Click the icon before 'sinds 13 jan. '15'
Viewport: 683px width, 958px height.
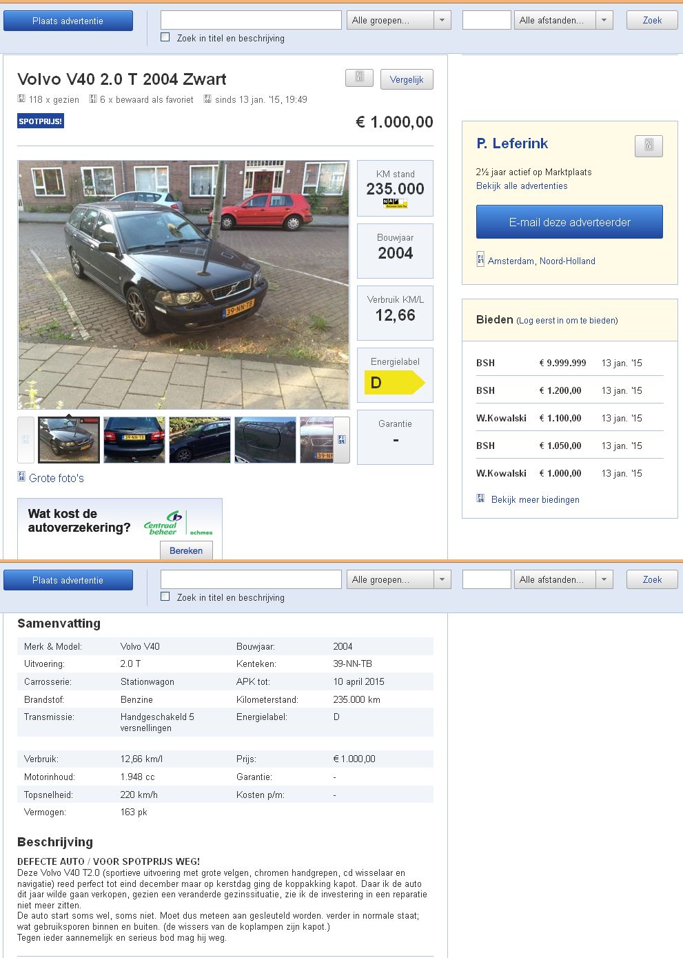tap(207, 99)
